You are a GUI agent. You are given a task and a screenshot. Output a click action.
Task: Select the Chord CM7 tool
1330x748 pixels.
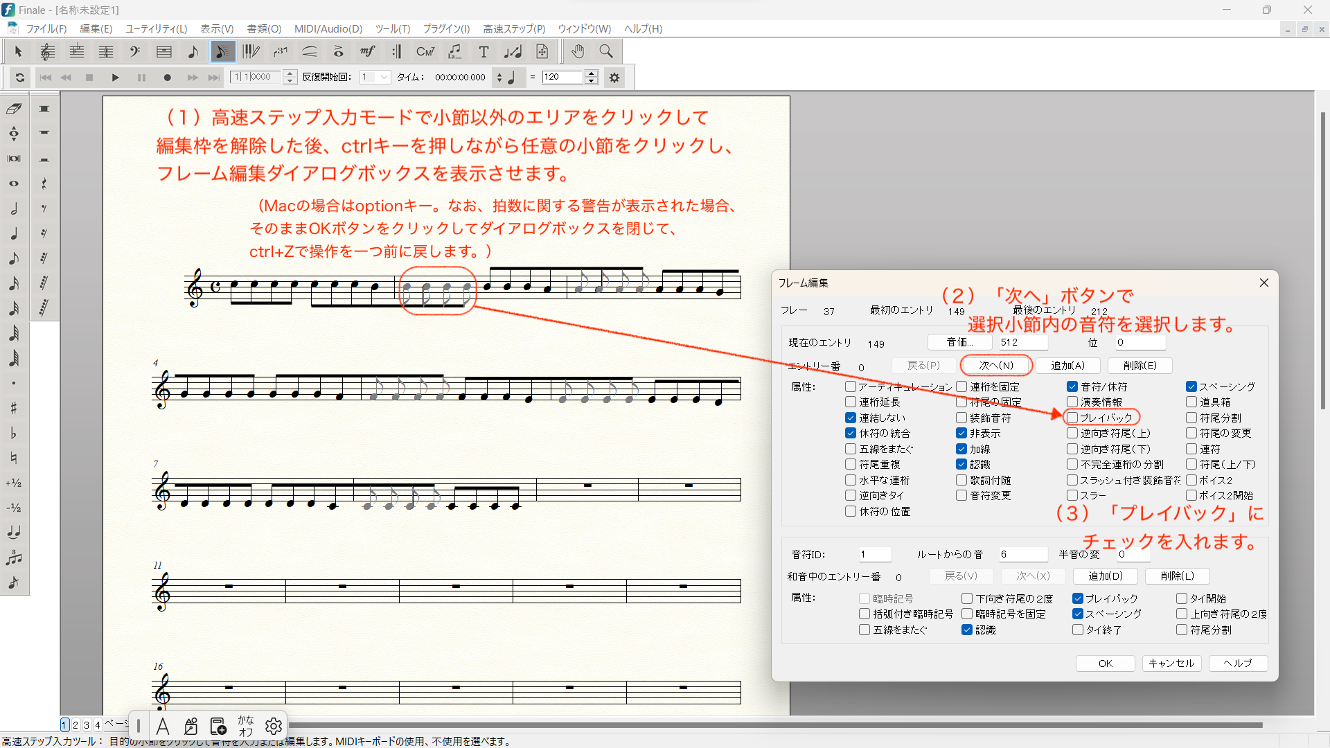click(426, 51)
